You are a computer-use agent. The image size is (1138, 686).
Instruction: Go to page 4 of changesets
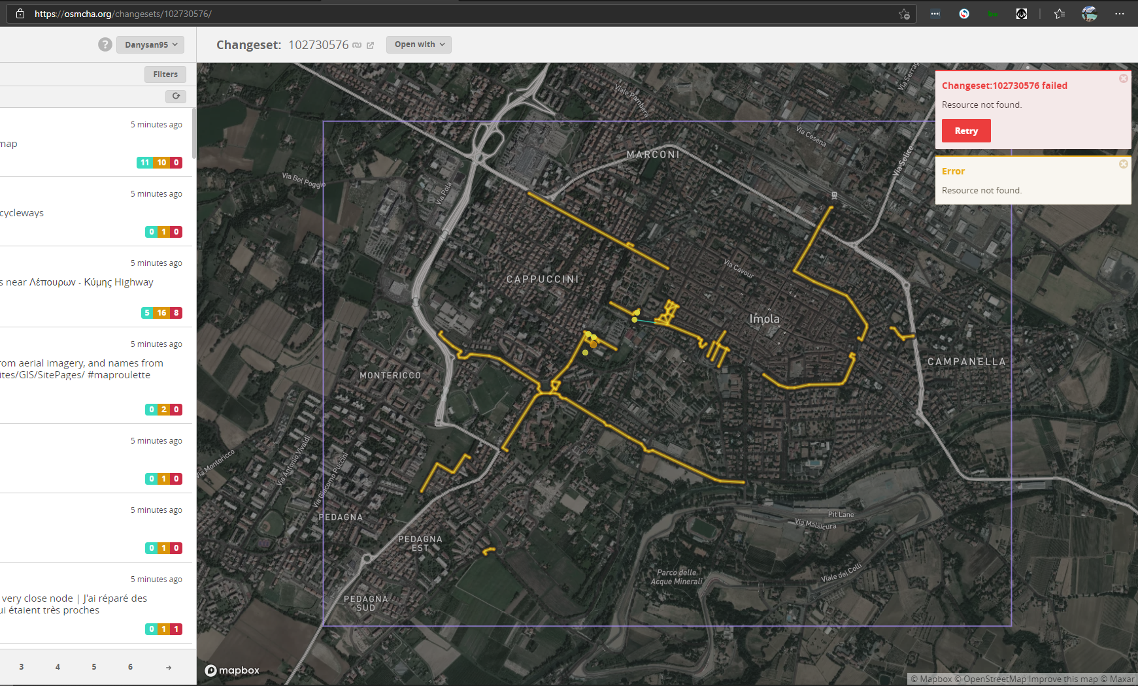click(x=58, y=667)
